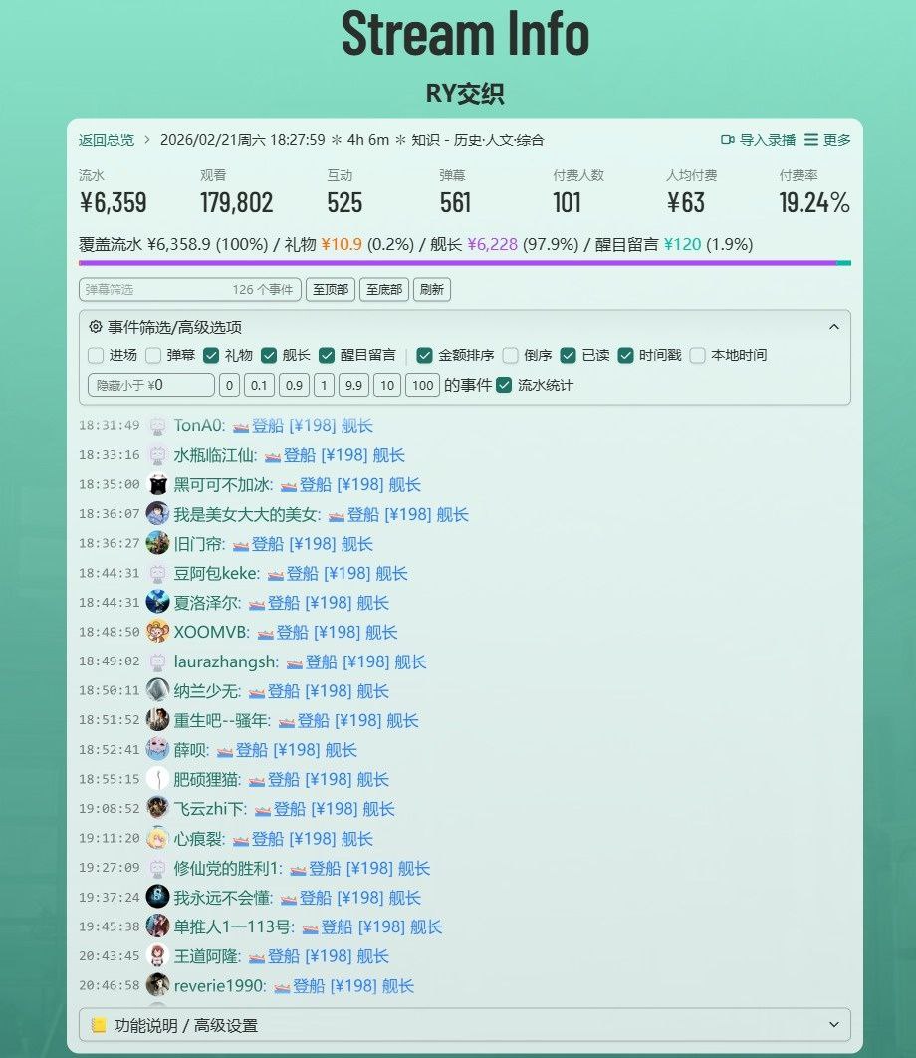Click 旧门帘's avatar image
916x1058 pixels.
[x=158, y=543]
